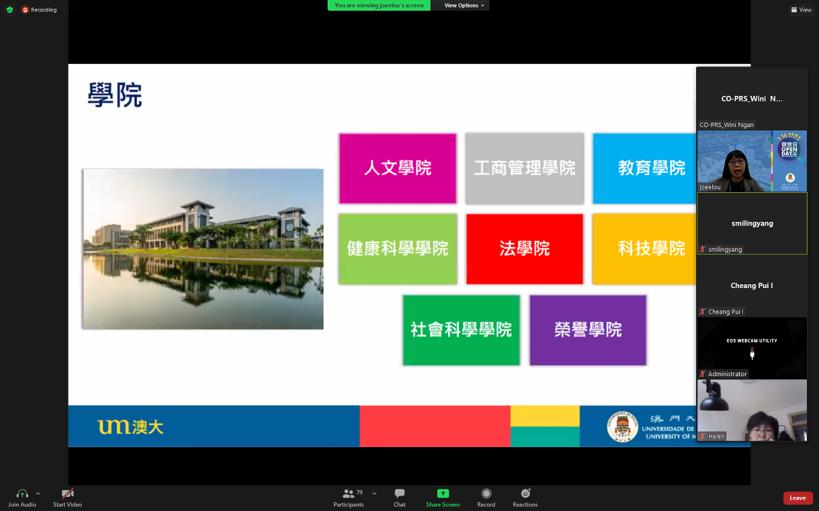Click the green encryption shield icon
The height and width of the screenshot is (511, 819).
tap(10, 10)
